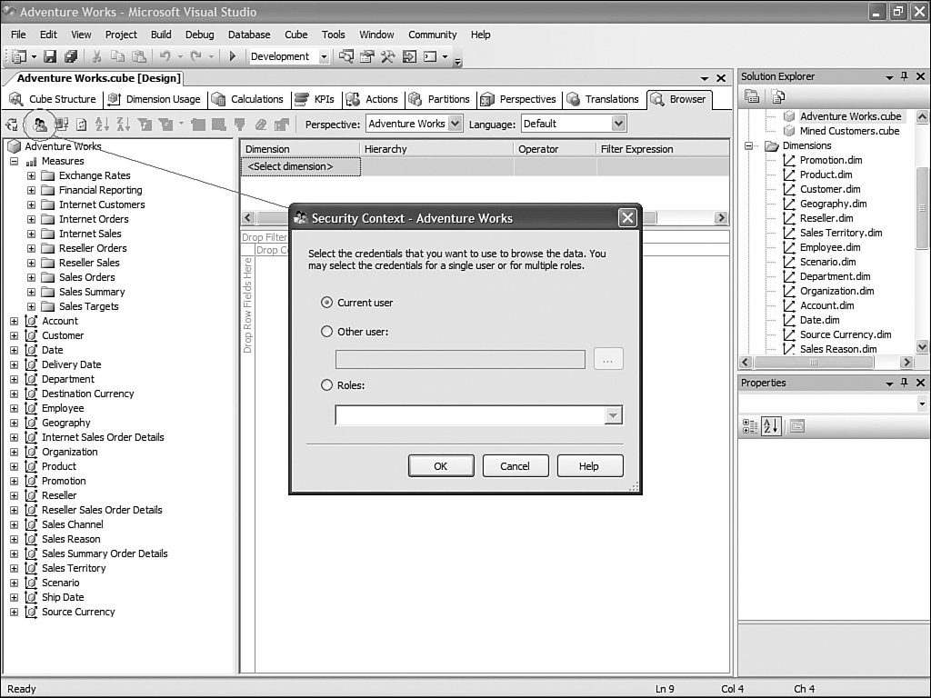Viewport: 931px width, 698px height.
Task: Close the Solution Explorer panel
Action: (x=920, y=76)
